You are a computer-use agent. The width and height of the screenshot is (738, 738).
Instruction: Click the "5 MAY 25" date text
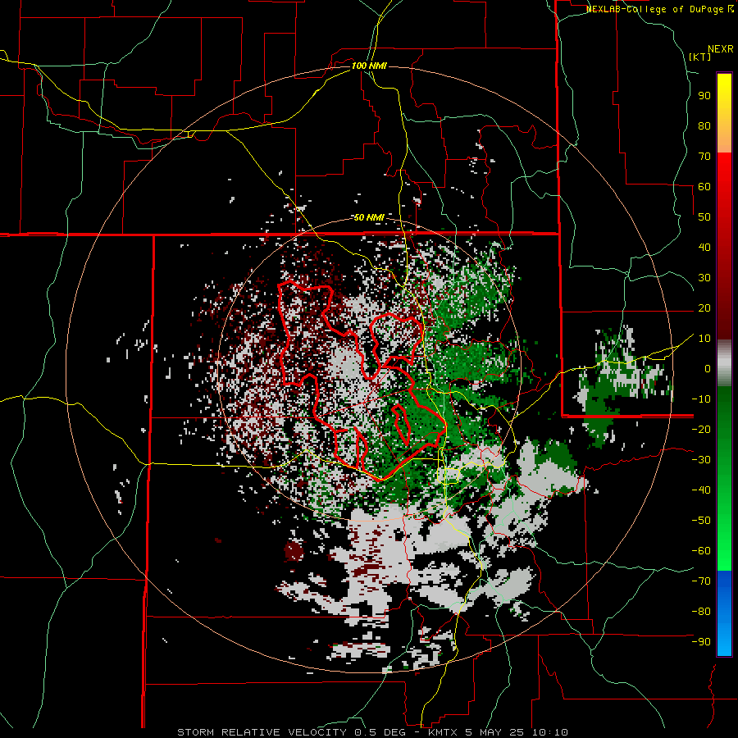[x=495, y=732]
